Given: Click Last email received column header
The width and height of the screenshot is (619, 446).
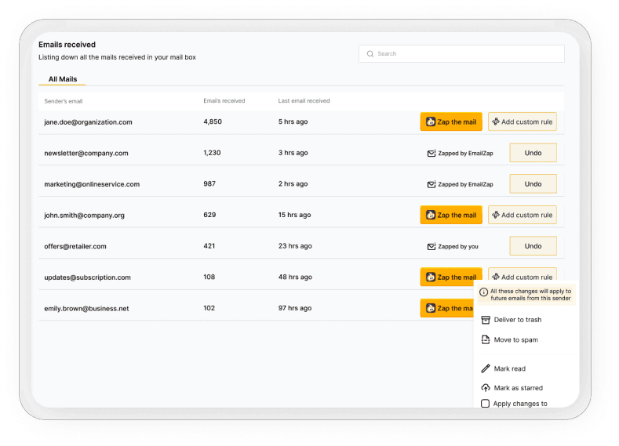Looking at the screenshot, I should (304, 101).
